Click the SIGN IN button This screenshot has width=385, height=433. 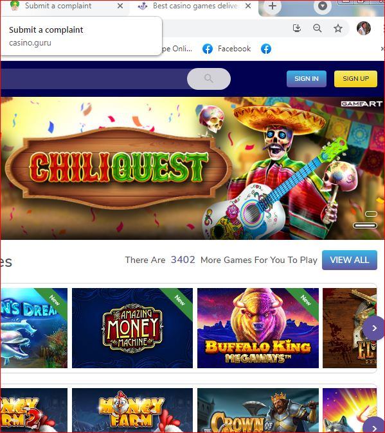(307, 79)
